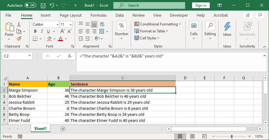Viewport: 269px width, 140px height.
Task: Click the Wrap Text icon
Action: [102, 24]
